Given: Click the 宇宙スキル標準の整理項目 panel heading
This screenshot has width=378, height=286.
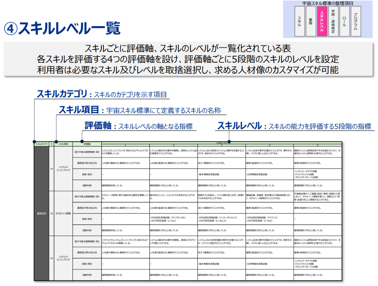Looking at the screenshot, I should pyautogui.click(x=327, y=3).
